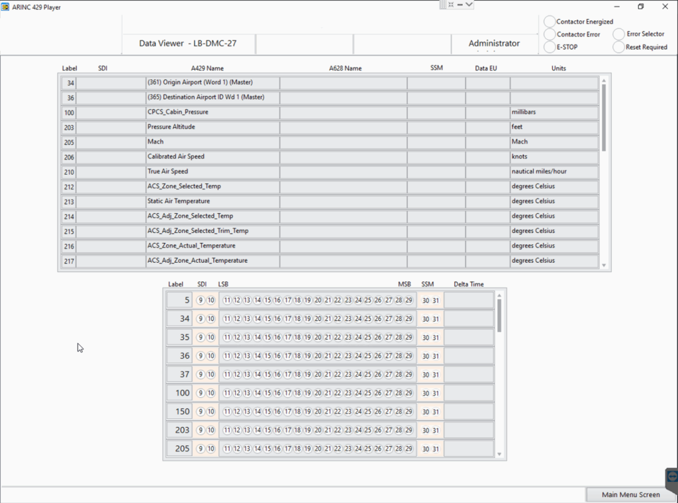Image resolution: width=678 pixels, height=503 pixels.
Task: Click the ARINC 429 Player app icon
Action: tap(5, 7)
